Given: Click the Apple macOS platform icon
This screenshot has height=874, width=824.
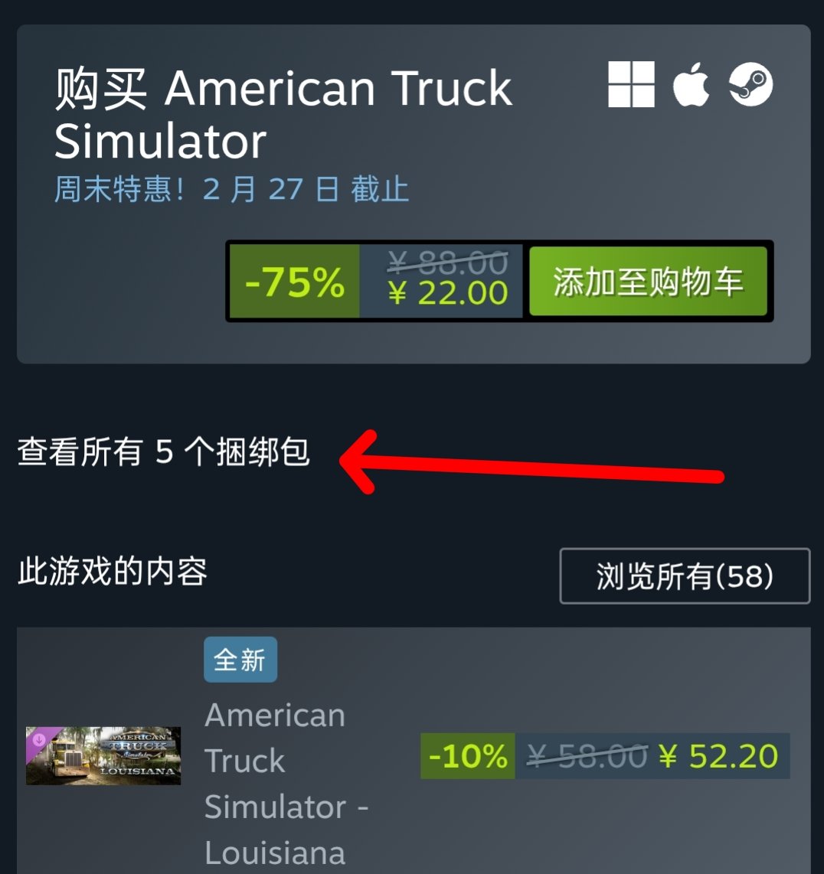Looking at the screenshot, I should [692, 84].
